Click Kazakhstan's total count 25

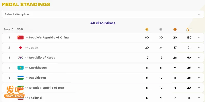189,68
